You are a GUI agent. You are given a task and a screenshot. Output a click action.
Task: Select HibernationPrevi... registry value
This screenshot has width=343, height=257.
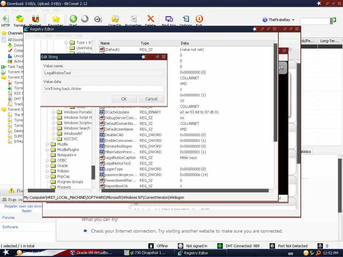(120, 152)
